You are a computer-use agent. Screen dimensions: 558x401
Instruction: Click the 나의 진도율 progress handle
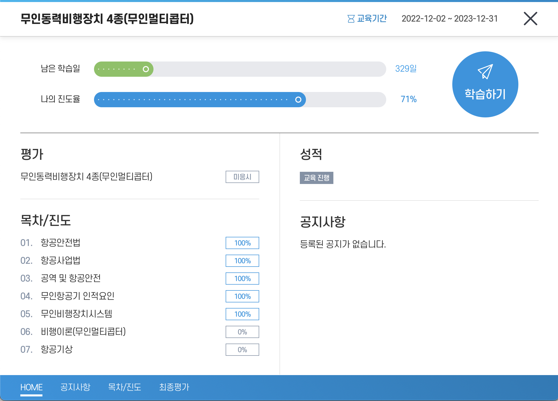pyautogui.click(x=298, y=100)
